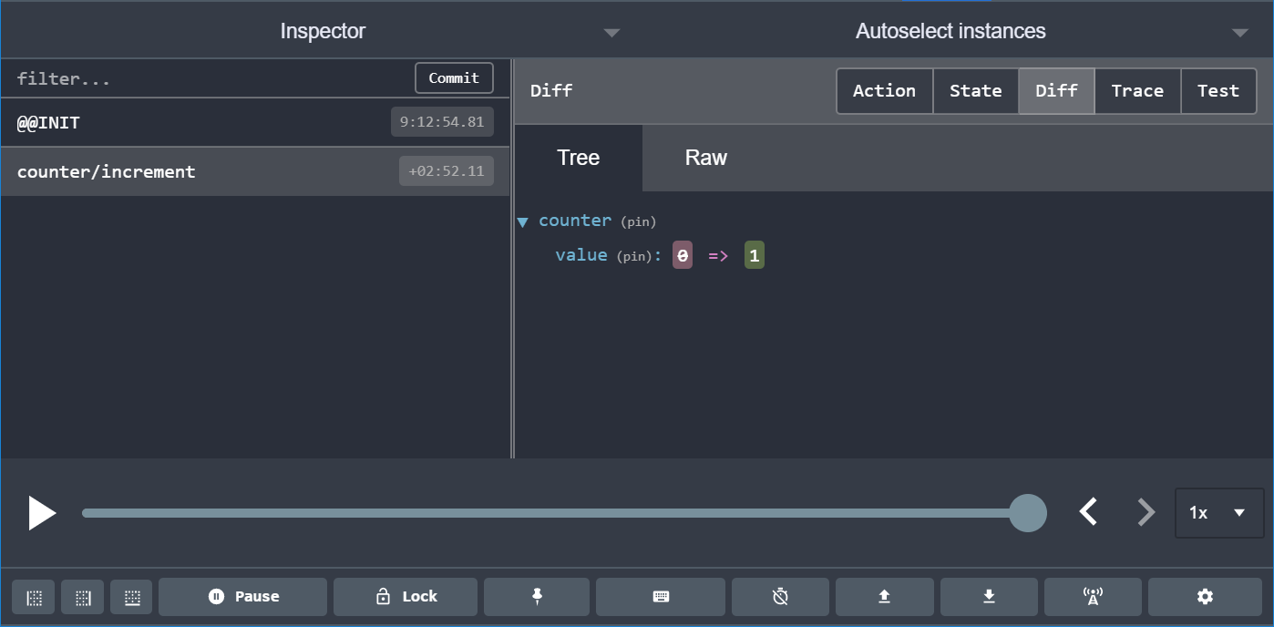Open the 1x playback speed dropdown
The image size is (1274, 627).
click(x=1218, y=513)
